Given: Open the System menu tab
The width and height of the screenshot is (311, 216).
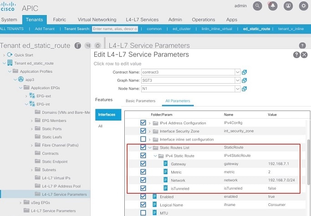Looking at the screenshot, I should click(9, 20).
